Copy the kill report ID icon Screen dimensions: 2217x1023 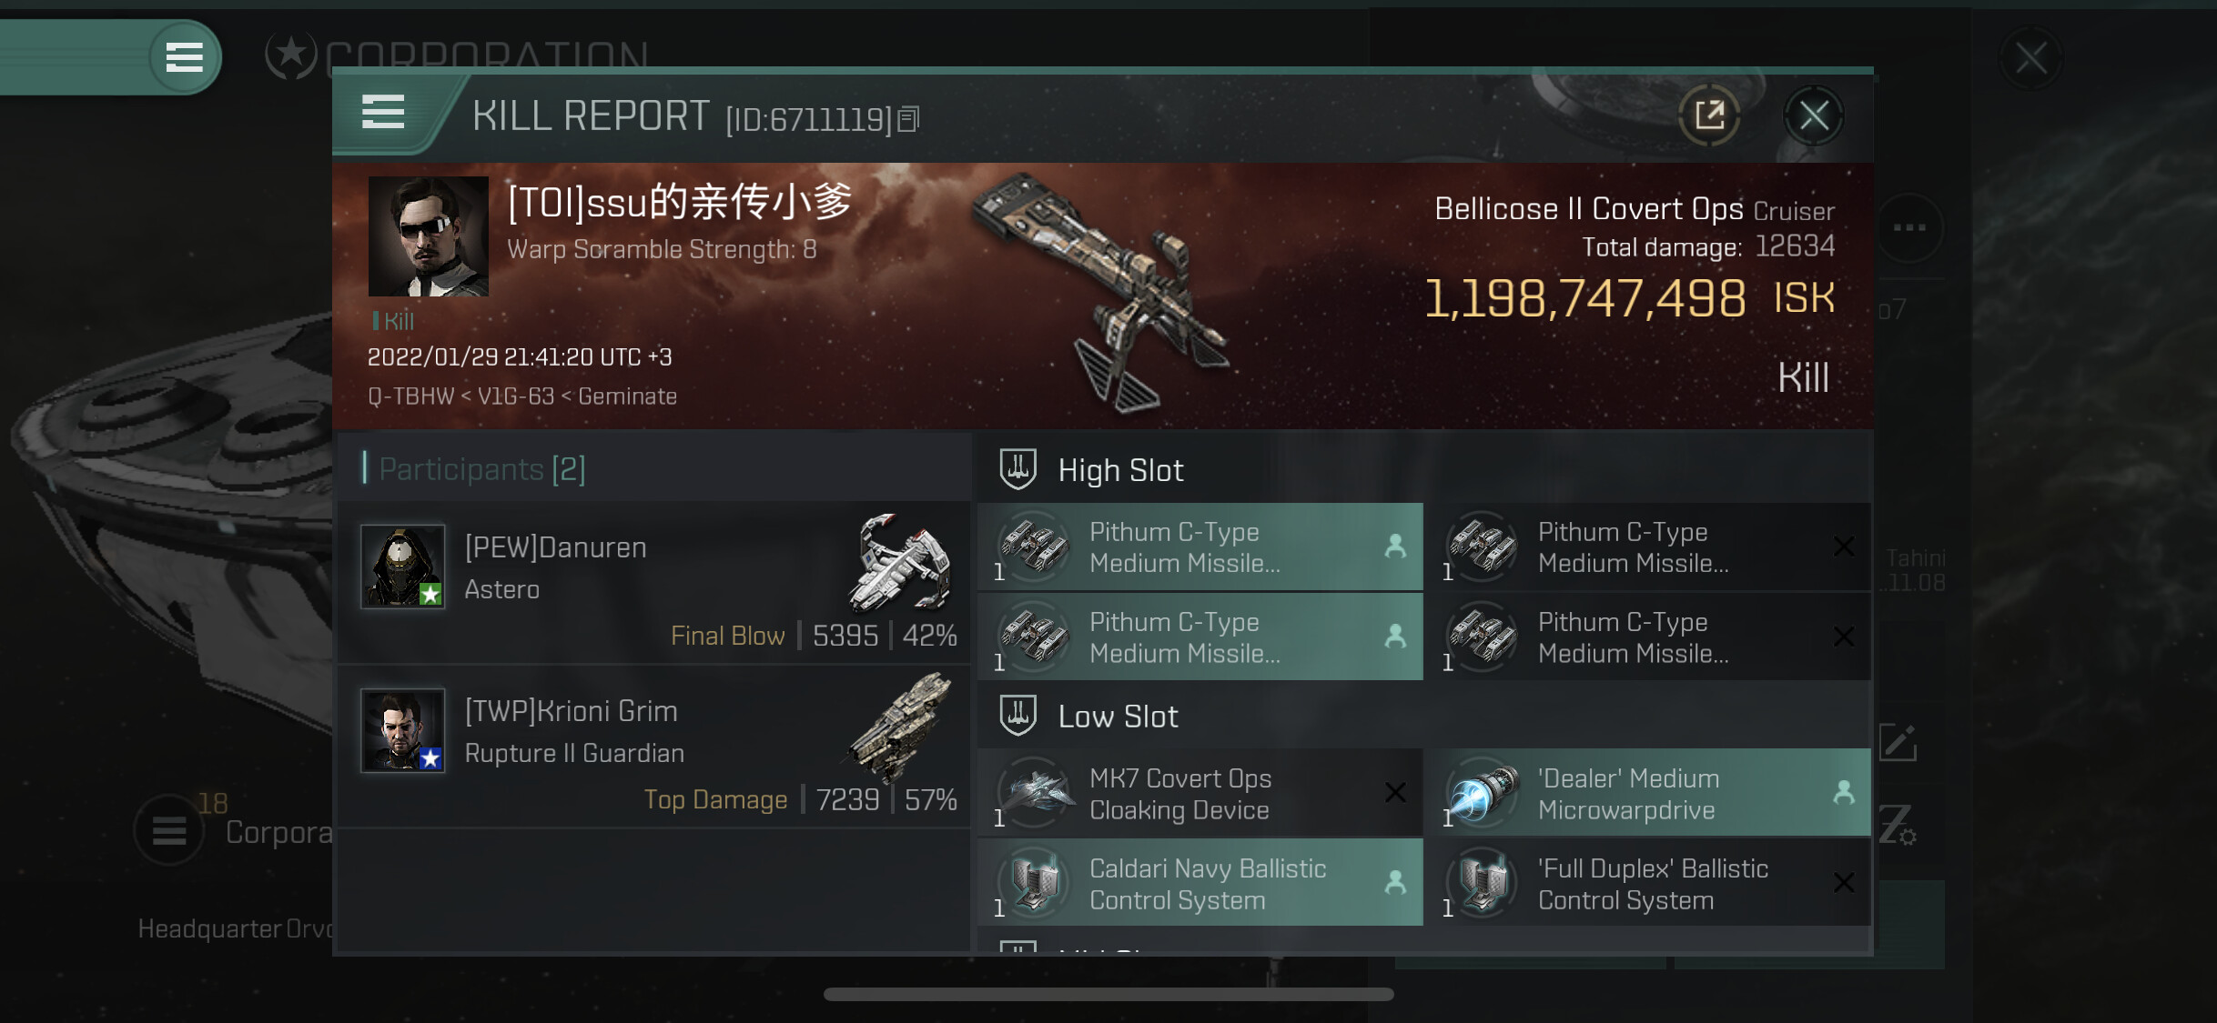coord(908,119)
